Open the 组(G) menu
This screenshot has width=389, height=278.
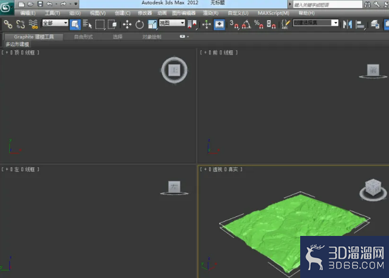click(x=75, y=13)
